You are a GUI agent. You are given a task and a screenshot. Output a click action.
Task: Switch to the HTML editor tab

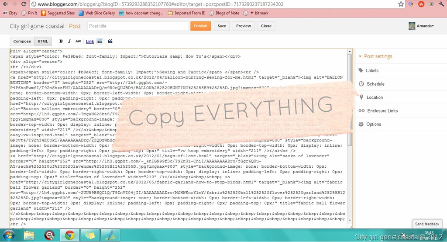coord(43,41)
